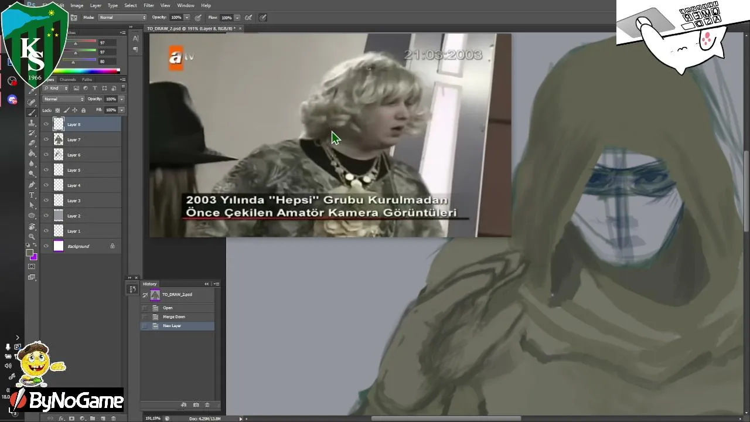Open layer blend mode dropdown
The width and height of the screenshot is (750, 422).
[64, 99]
